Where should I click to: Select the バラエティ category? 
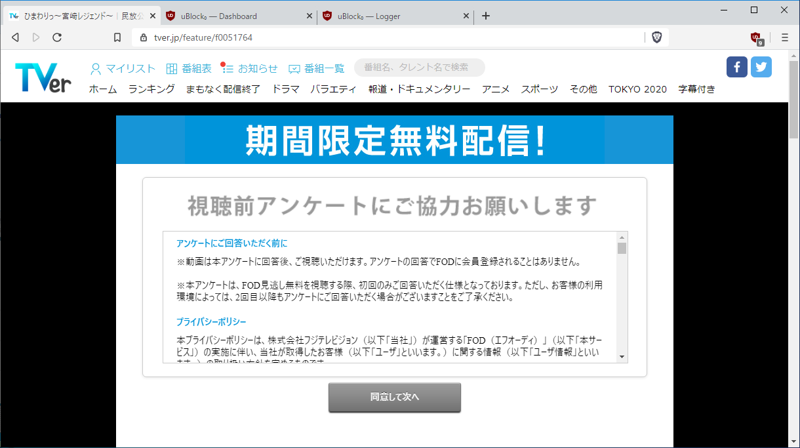[x=333, y=89]
